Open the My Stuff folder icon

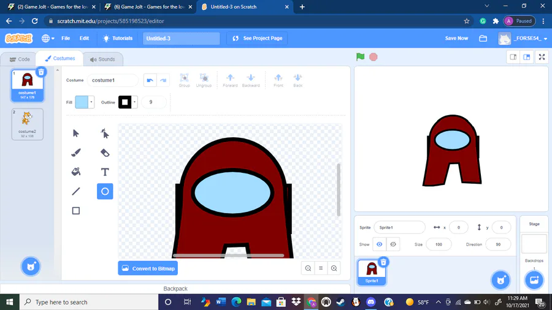pos(483,39)
